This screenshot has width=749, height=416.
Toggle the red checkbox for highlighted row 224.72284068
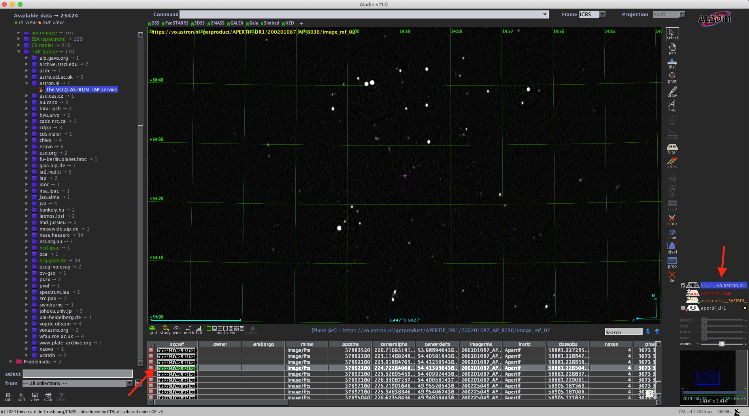point(151,368)
